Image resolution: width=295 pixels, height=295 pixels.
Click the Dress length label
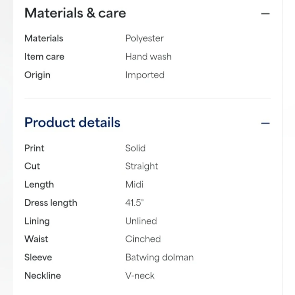coord(51,203)
